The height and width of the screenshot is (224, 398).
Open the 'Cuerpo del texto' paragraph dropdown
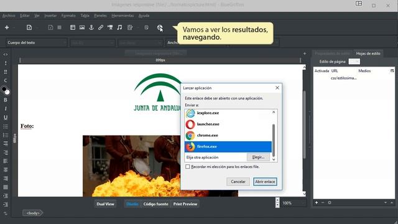coord(36,43)
